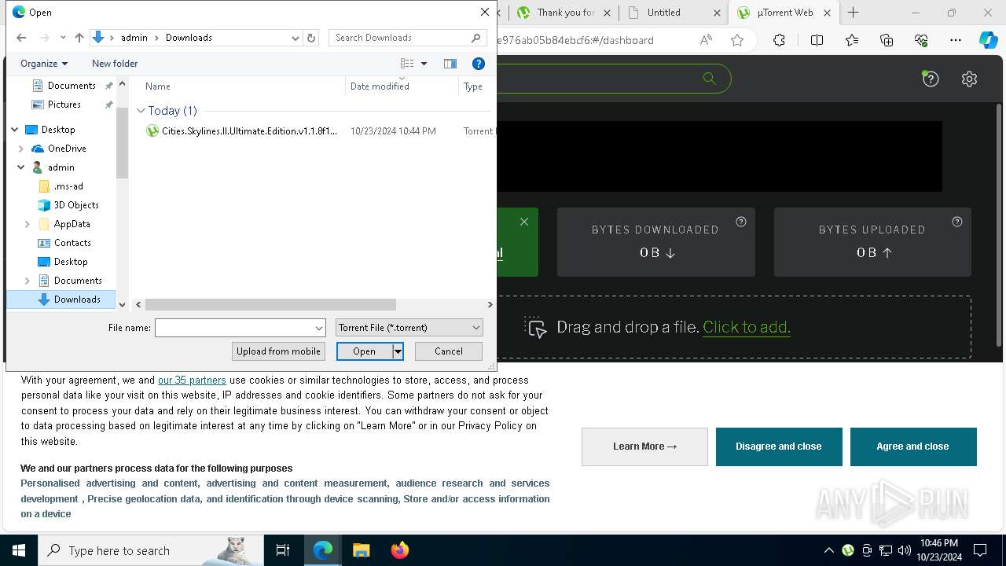Open the dialog's help button
The image size is (1006, 566).
coord(478,64)
